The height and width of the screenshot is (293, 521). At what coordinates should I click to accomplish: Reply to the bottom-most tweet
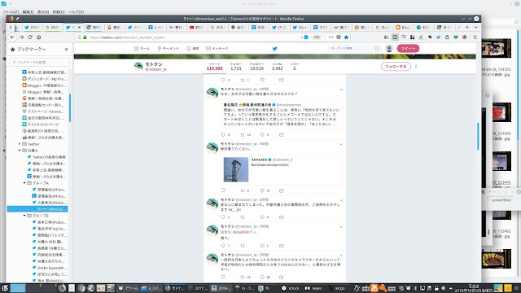(x=223, y=277)
